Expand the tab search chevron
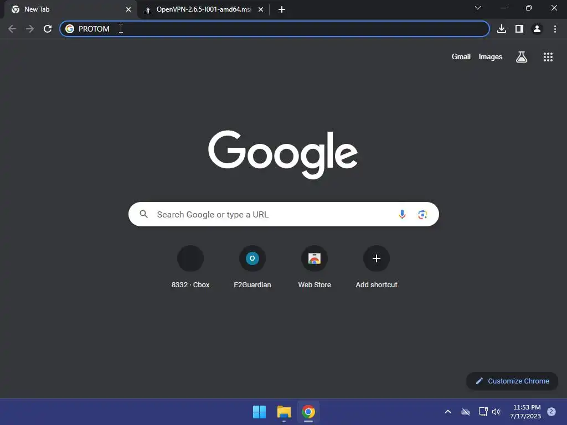Image resolution: width=567 pixels, height=425 pixels. coord(478,8)
